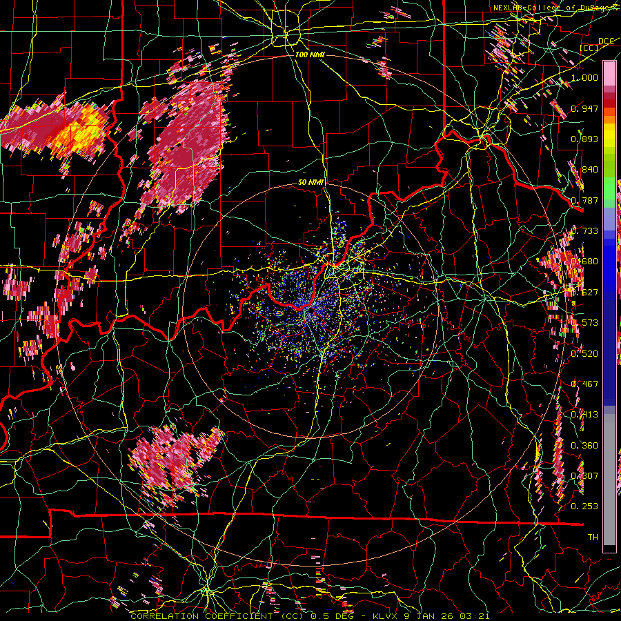Click the 0.947 scale value
This screenshot has height=621, width=621.
[x=584, y=108]
